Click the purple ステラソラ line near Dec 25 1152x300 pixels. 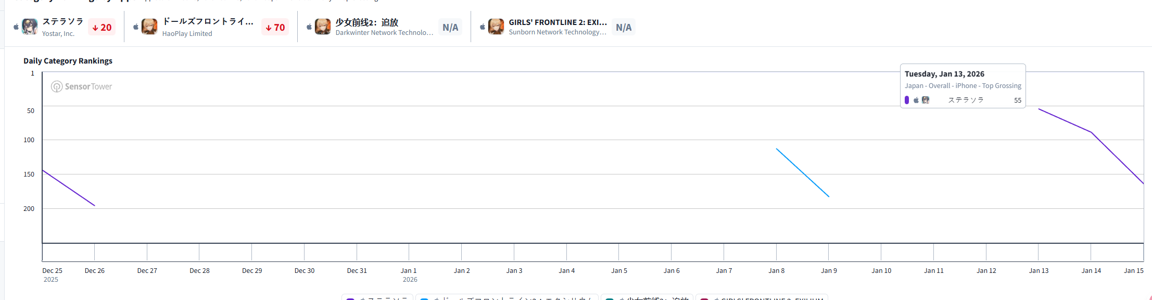(68, 188)
